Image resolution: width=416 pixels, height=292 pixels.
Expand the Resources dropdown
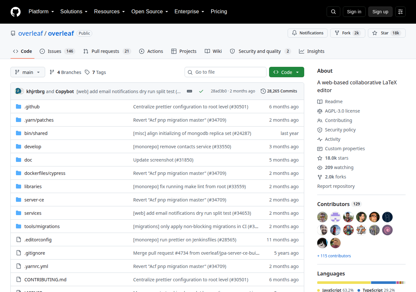(110, 12)
